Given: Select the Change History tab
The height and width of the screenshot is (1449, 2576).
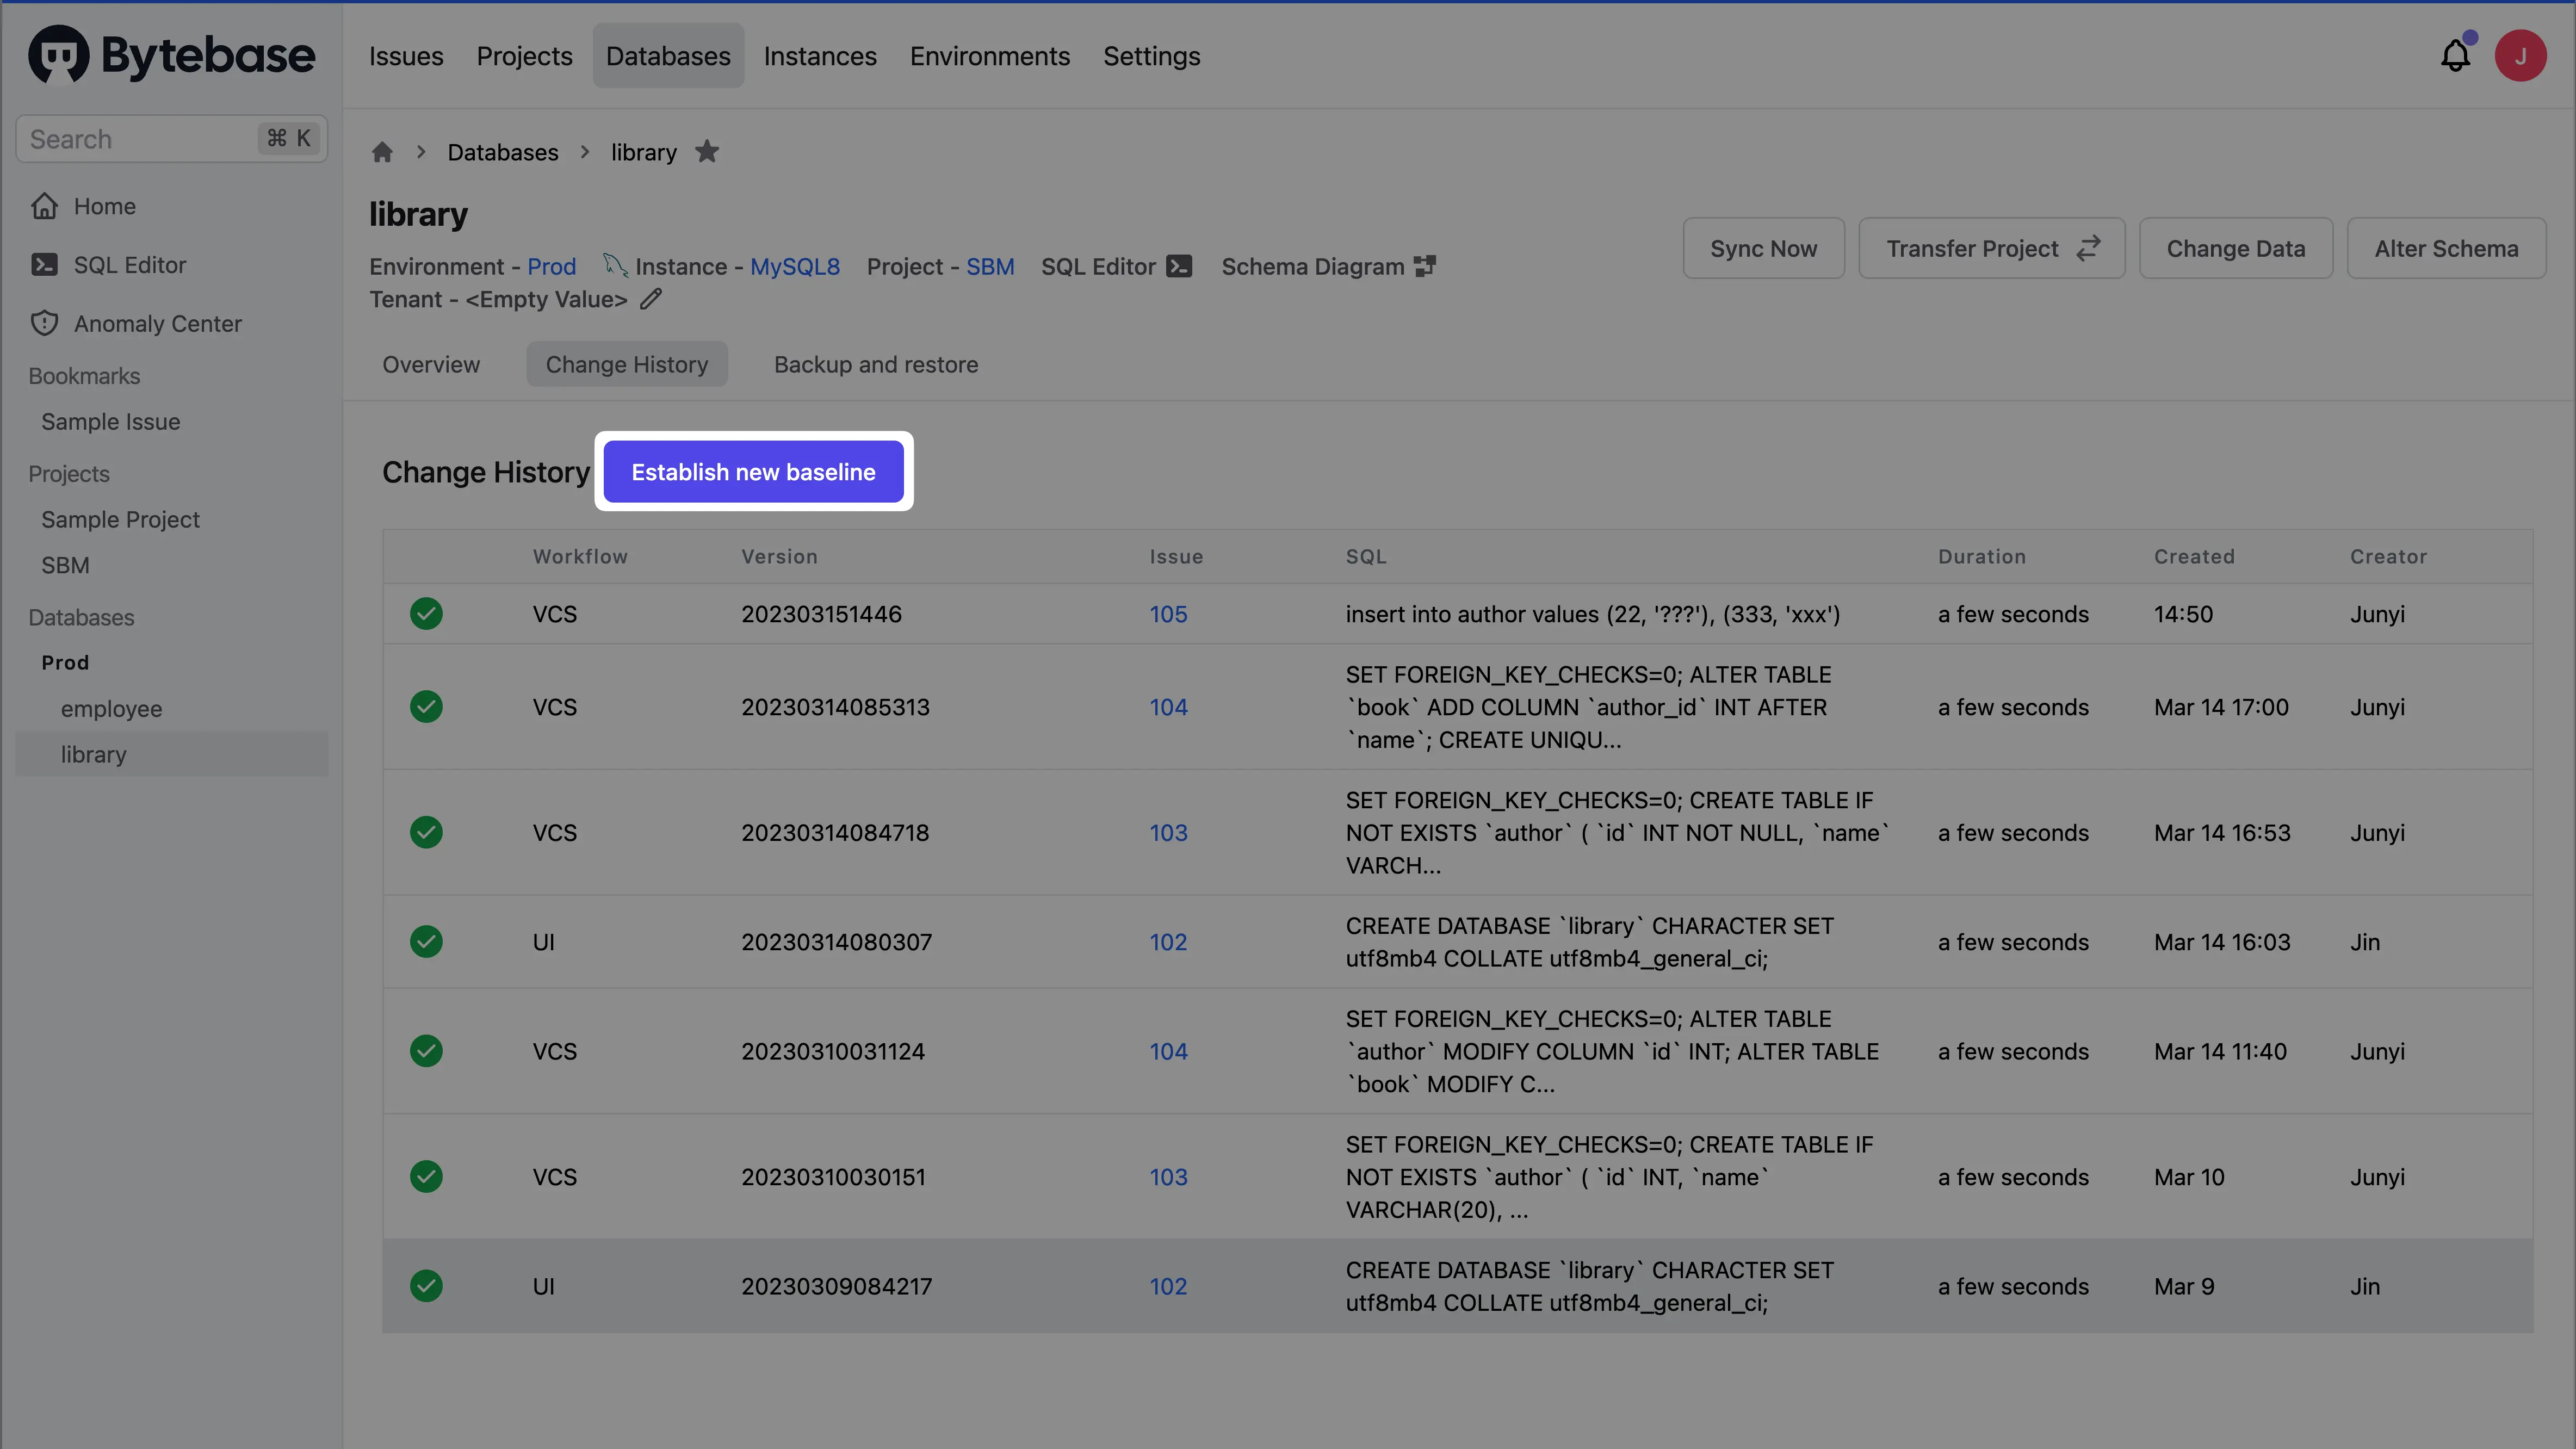Looking at the screenshot, I should click(627, 364).
